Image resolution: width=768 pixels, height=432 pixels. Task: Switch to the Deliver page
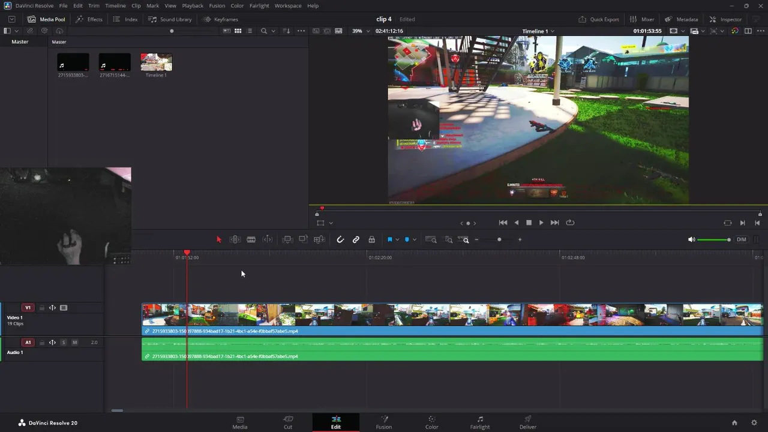(x=528, y=422)
